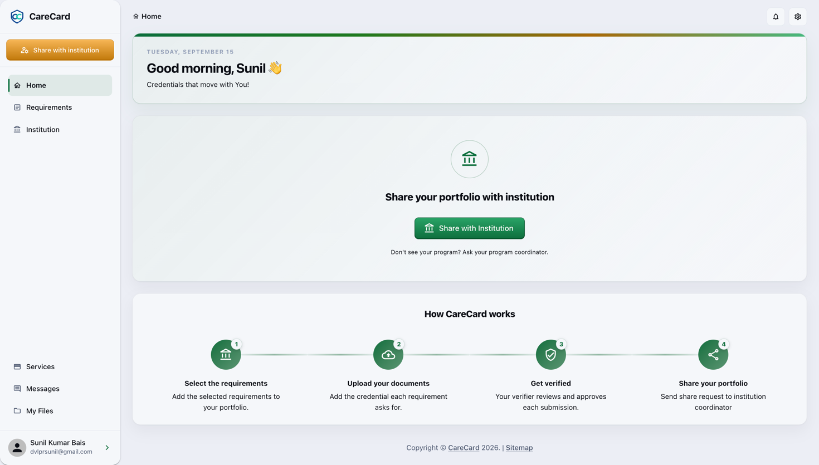This screenshot has height=465, width=819.
Task: Click the step 2 Upload documents cloud icon
Action: coord(388,355)
